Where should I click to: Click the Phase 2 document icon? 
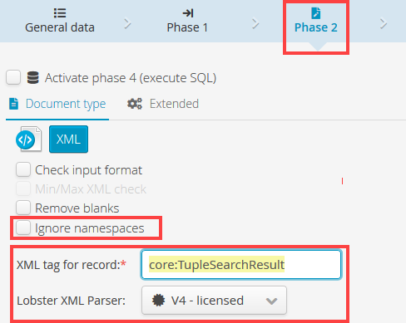(316, 13)
